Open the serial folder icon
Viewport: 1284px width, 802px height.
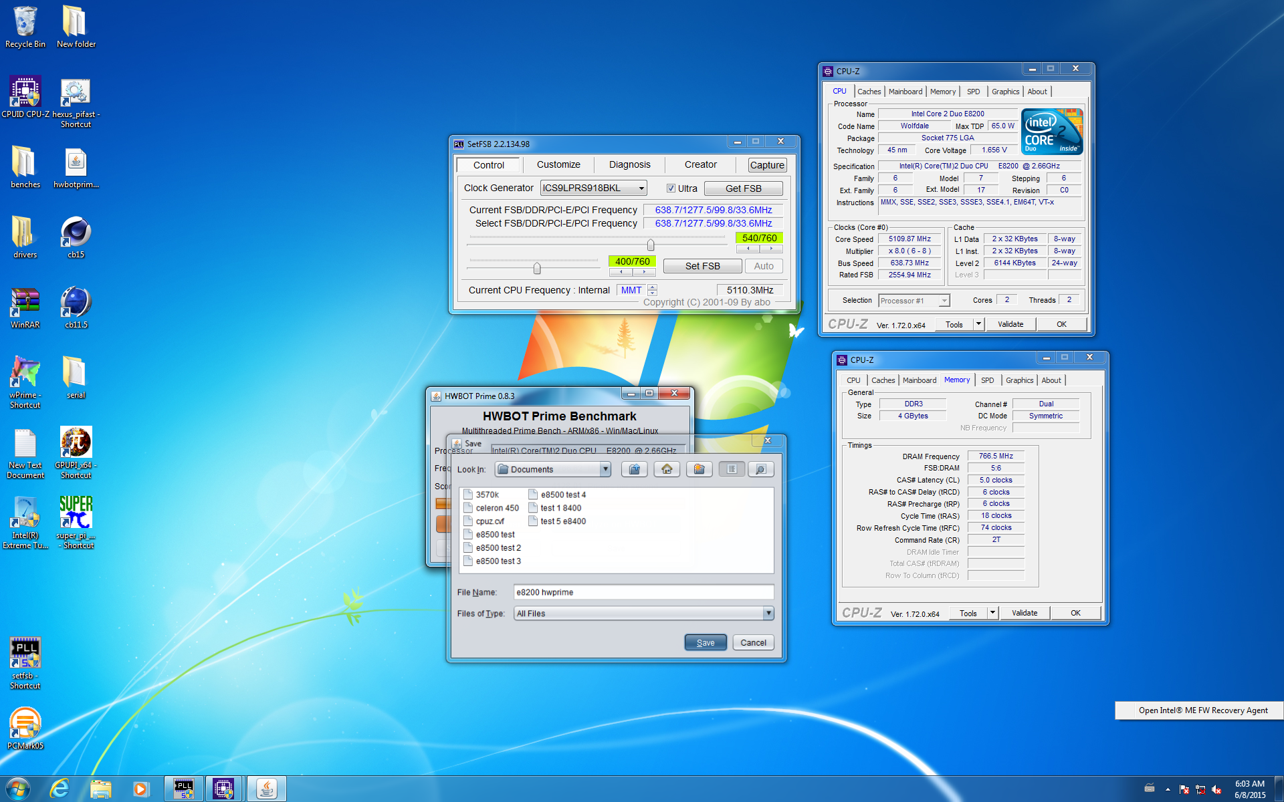tap(76, 378)
